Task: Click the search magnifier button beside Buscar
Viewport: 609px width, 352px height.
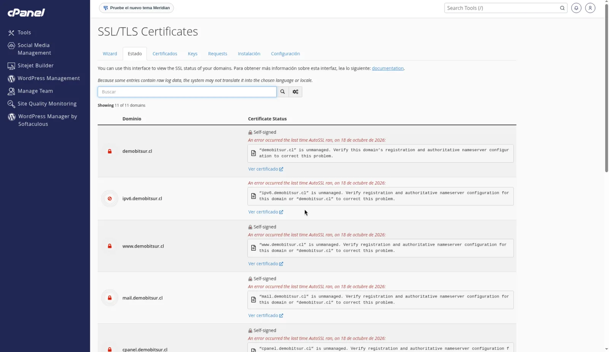Action: [282, 92]
